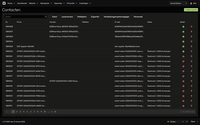The width and height of the screenshot is (200, 125).
Task: Open the Anouk Demo company selector
Action: point(178,3)
